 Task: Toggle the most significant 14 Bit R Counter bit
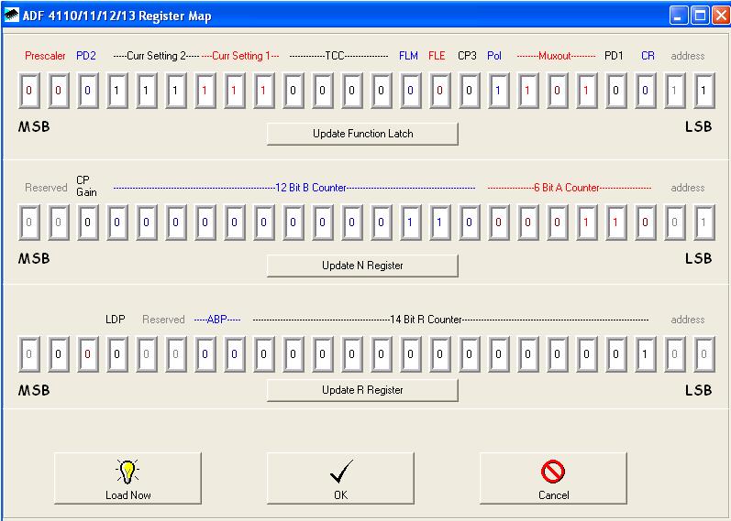(263, 353)
